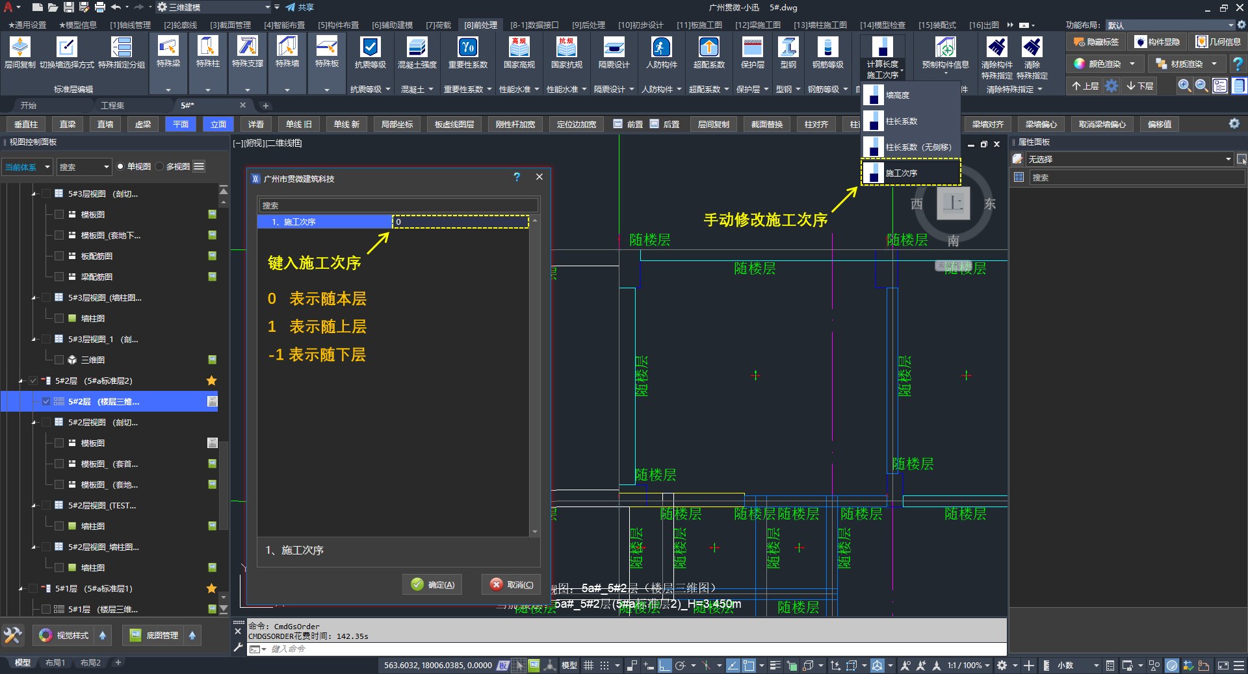Toggle the 5#2层 (楼层三维... checkbox
Viewport: 1248px width, 674px height.
coord(46,401)
